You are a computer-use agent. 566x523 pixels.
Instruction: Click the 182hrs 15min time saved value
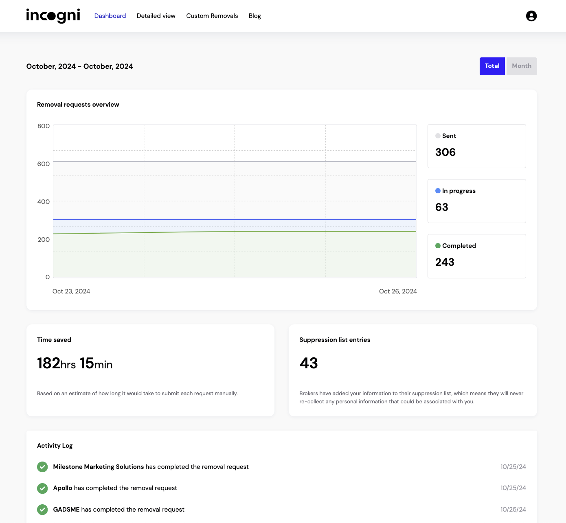click(x=75, y=363)
